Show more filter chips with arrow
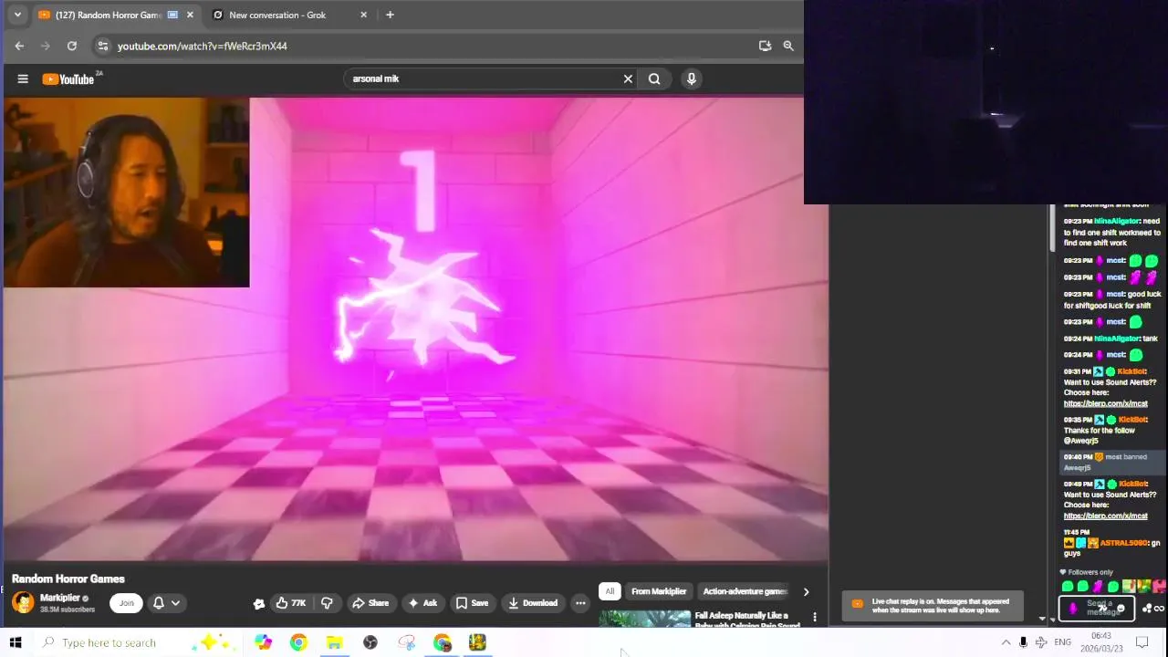 tap(806, 591)
